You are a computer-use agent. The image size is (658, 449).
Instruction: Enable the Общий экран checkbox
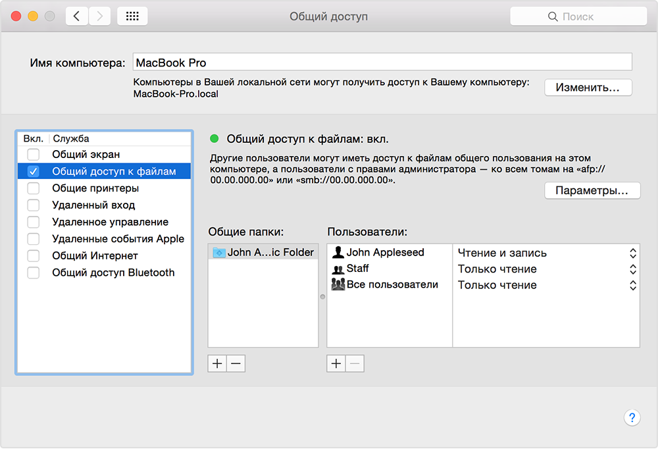(x=33, y=155)
